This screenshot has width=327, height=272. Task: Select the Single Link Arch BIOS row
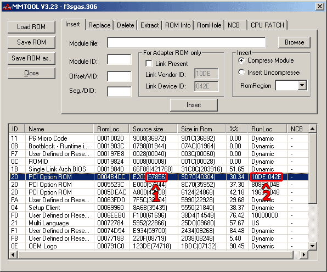click(x=159, y=169)
